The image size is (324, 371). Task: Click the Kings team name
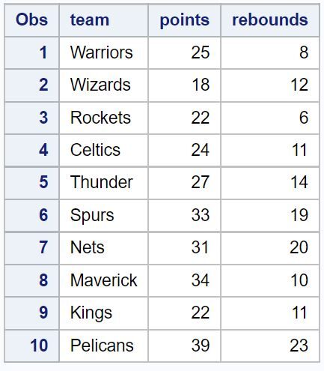(x=91, y=313)
